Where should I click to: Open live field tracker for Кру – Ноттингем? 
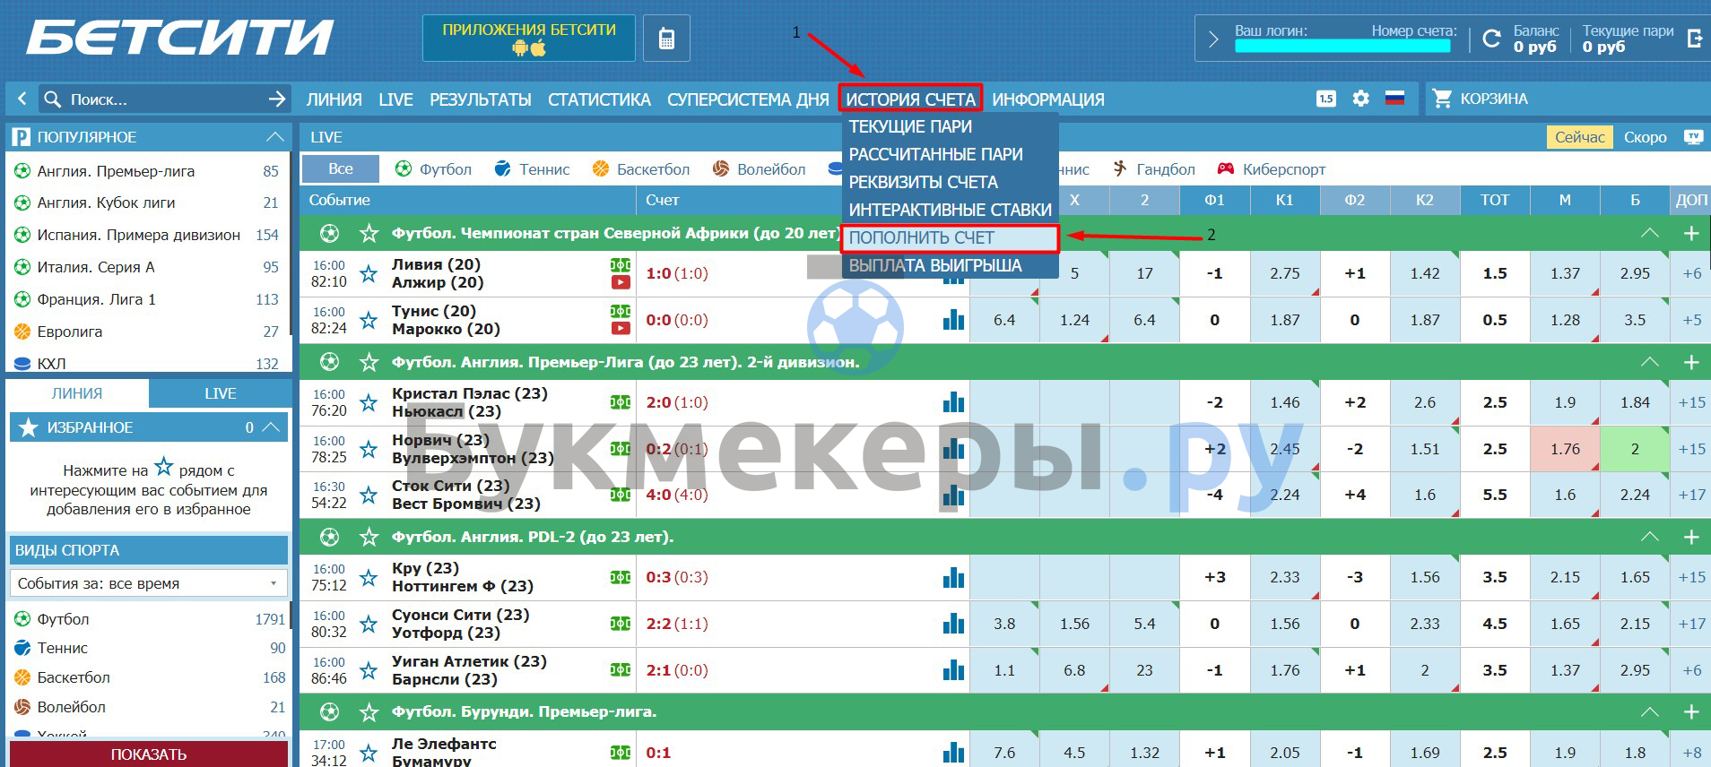(621, 577)
